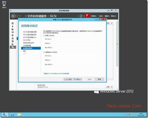Show hidden tray icons arrow
Viewport: 148px width, 118px height.
coord(124,115)
